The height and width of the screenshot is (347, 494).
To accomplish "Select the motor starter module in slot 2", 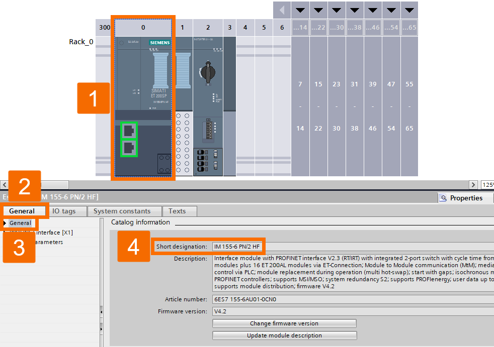I will [x=208, y=106].
